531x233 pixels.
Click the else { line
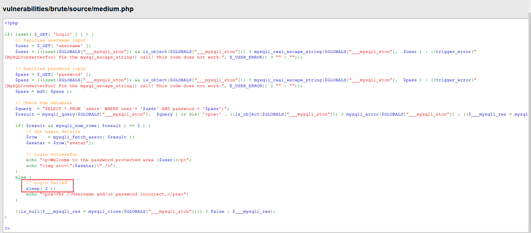pos(23,177)
